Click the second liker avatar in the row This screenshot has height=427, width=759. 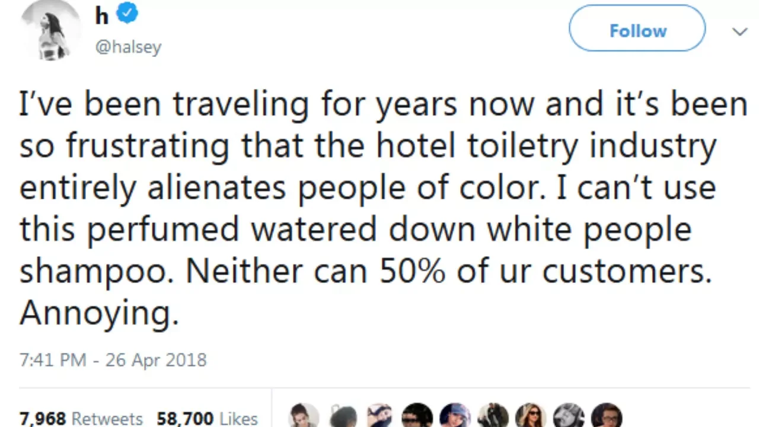coord(343,416)
